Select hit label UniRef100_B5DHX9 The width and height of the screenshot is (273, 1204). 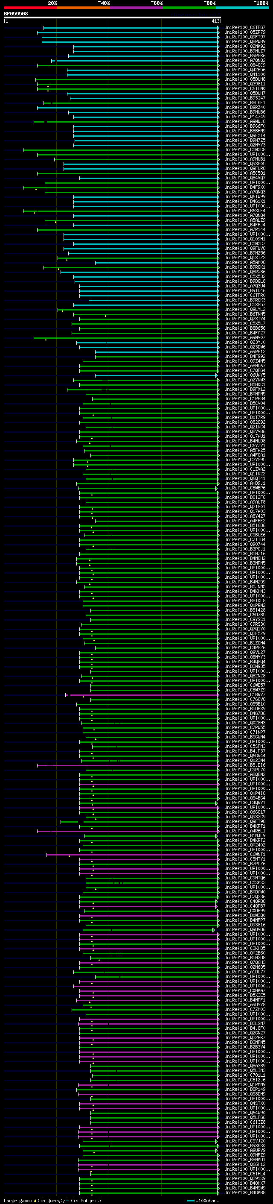(244, 709)
